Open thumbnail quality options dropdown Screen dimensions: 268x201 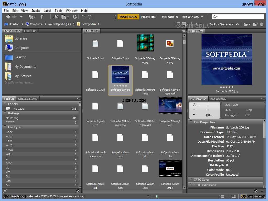point(185,24)
